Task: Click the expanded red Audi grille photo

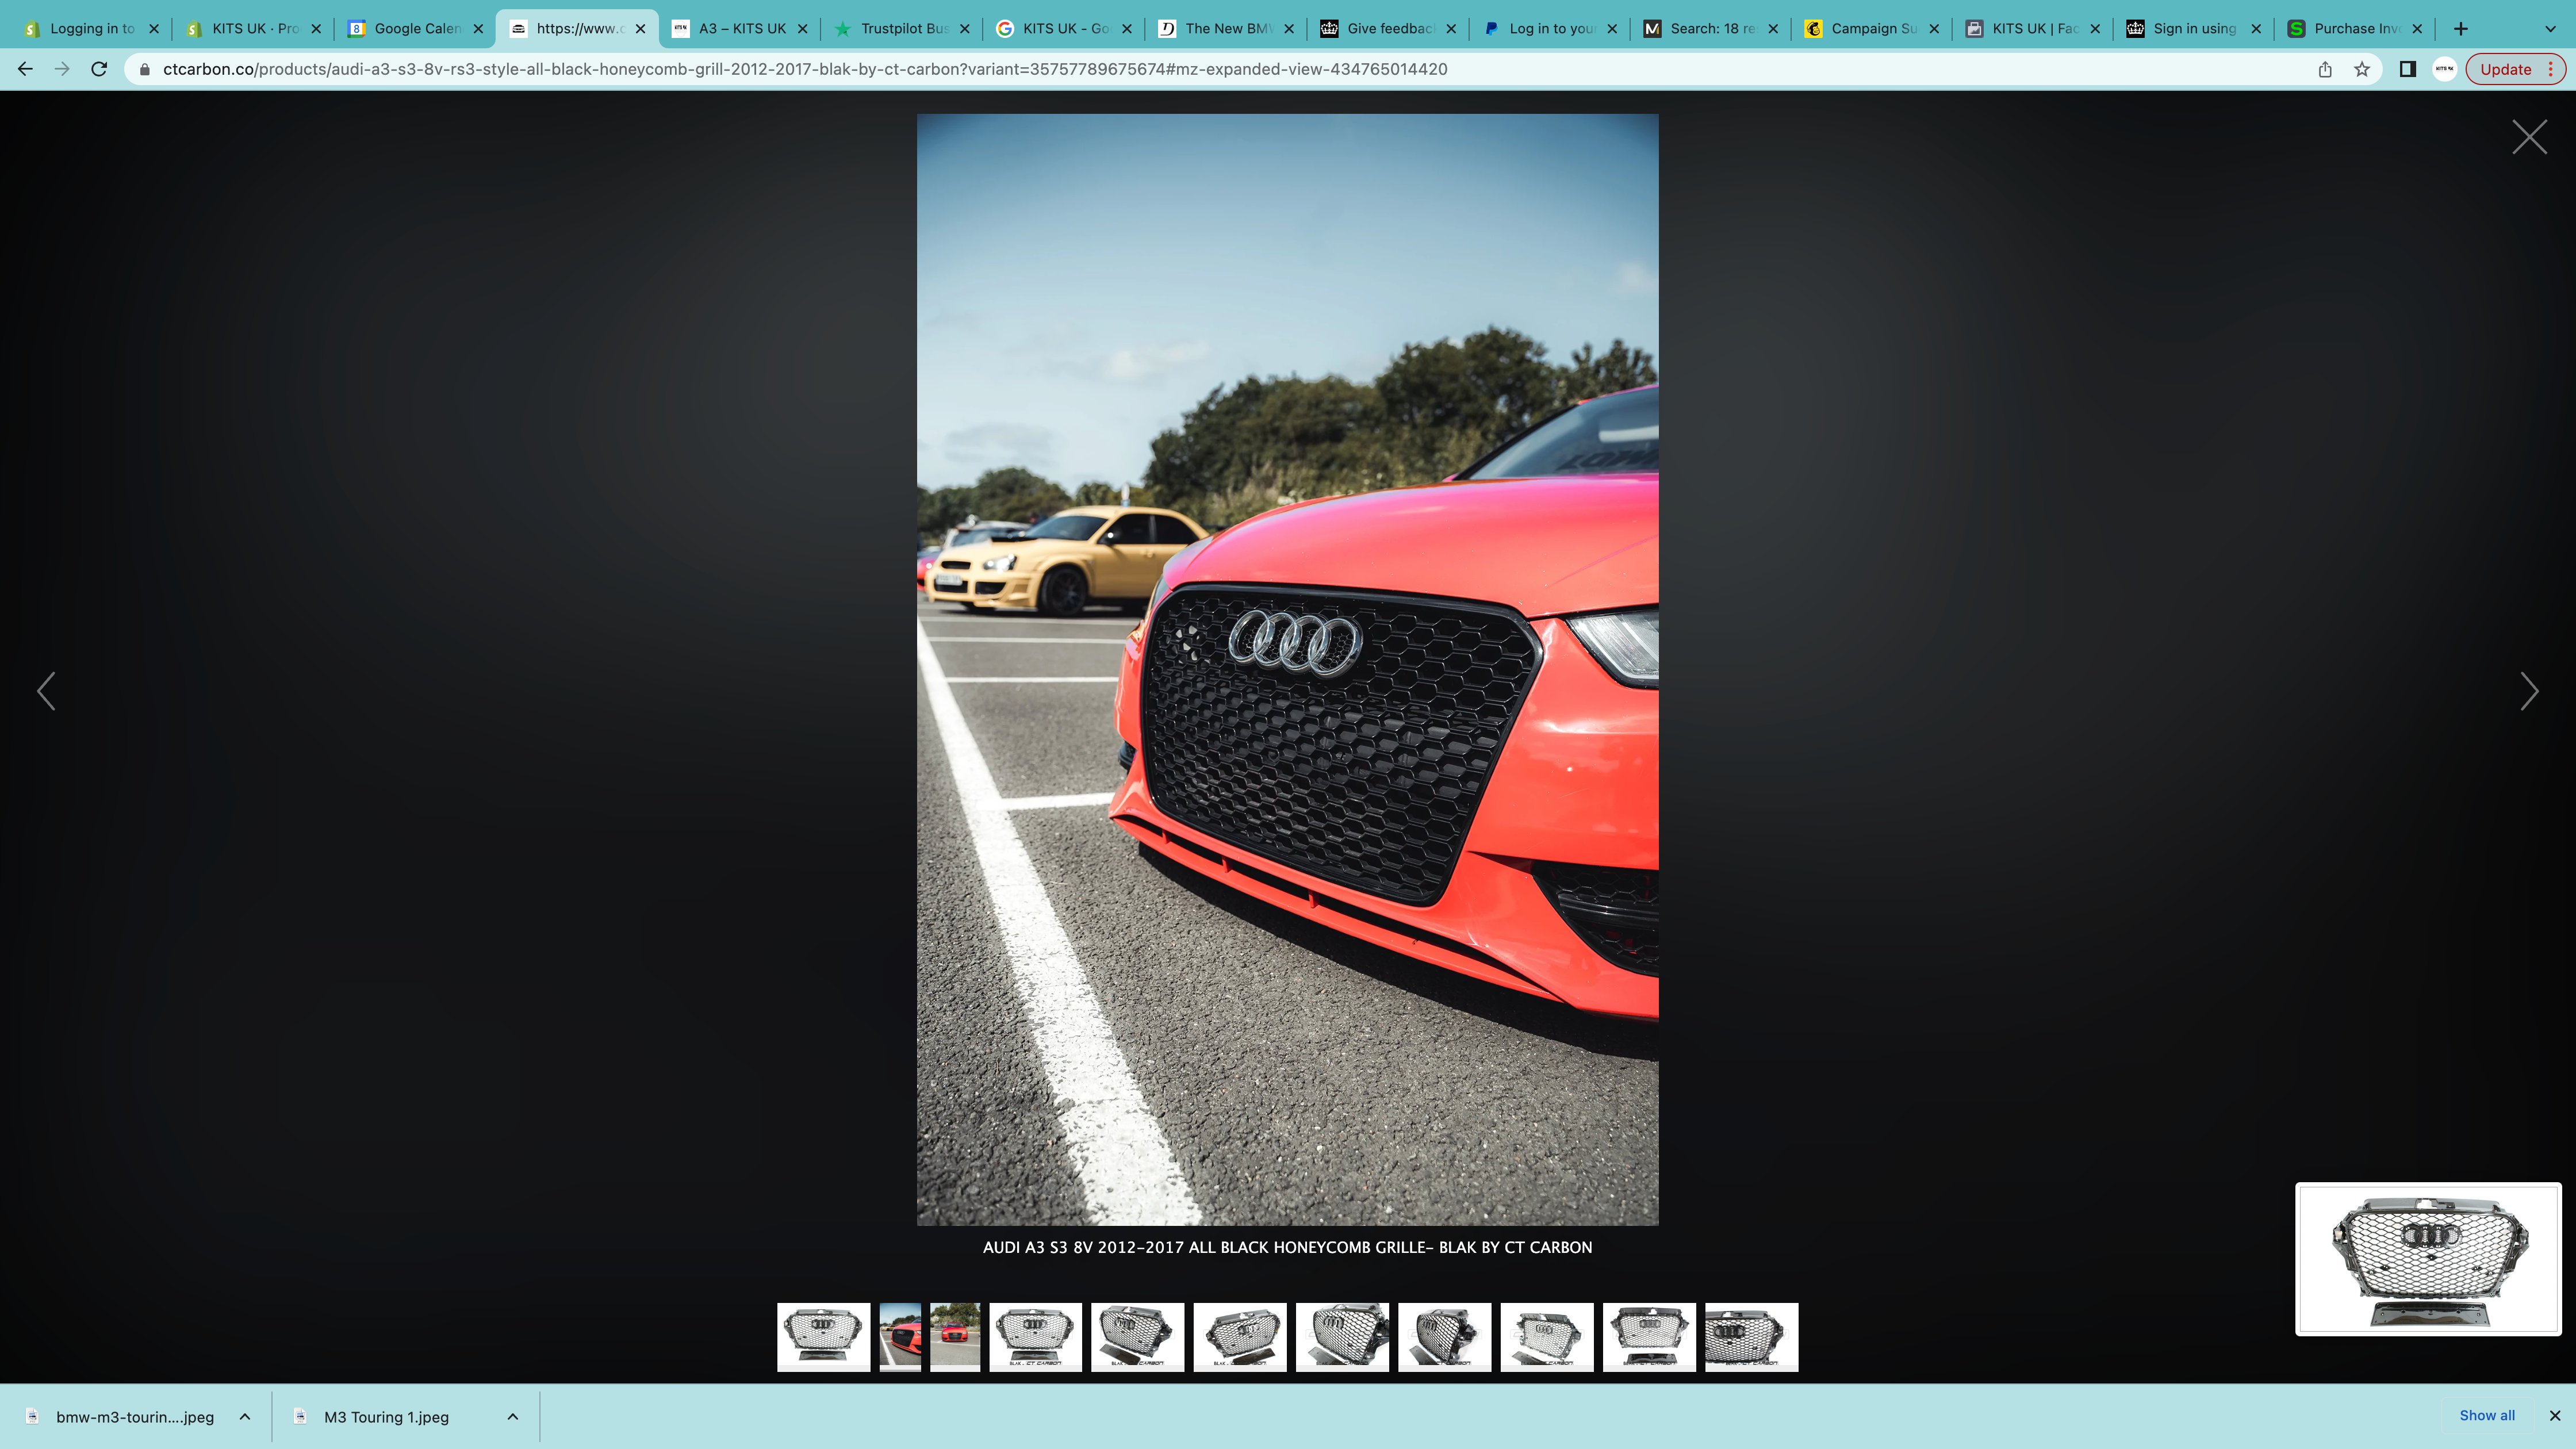Action: [x=1287, y=669]
